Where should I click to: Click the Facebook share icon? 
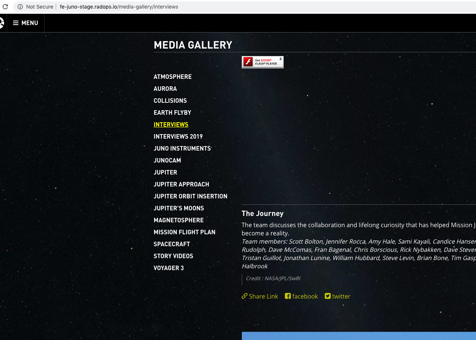288,296
